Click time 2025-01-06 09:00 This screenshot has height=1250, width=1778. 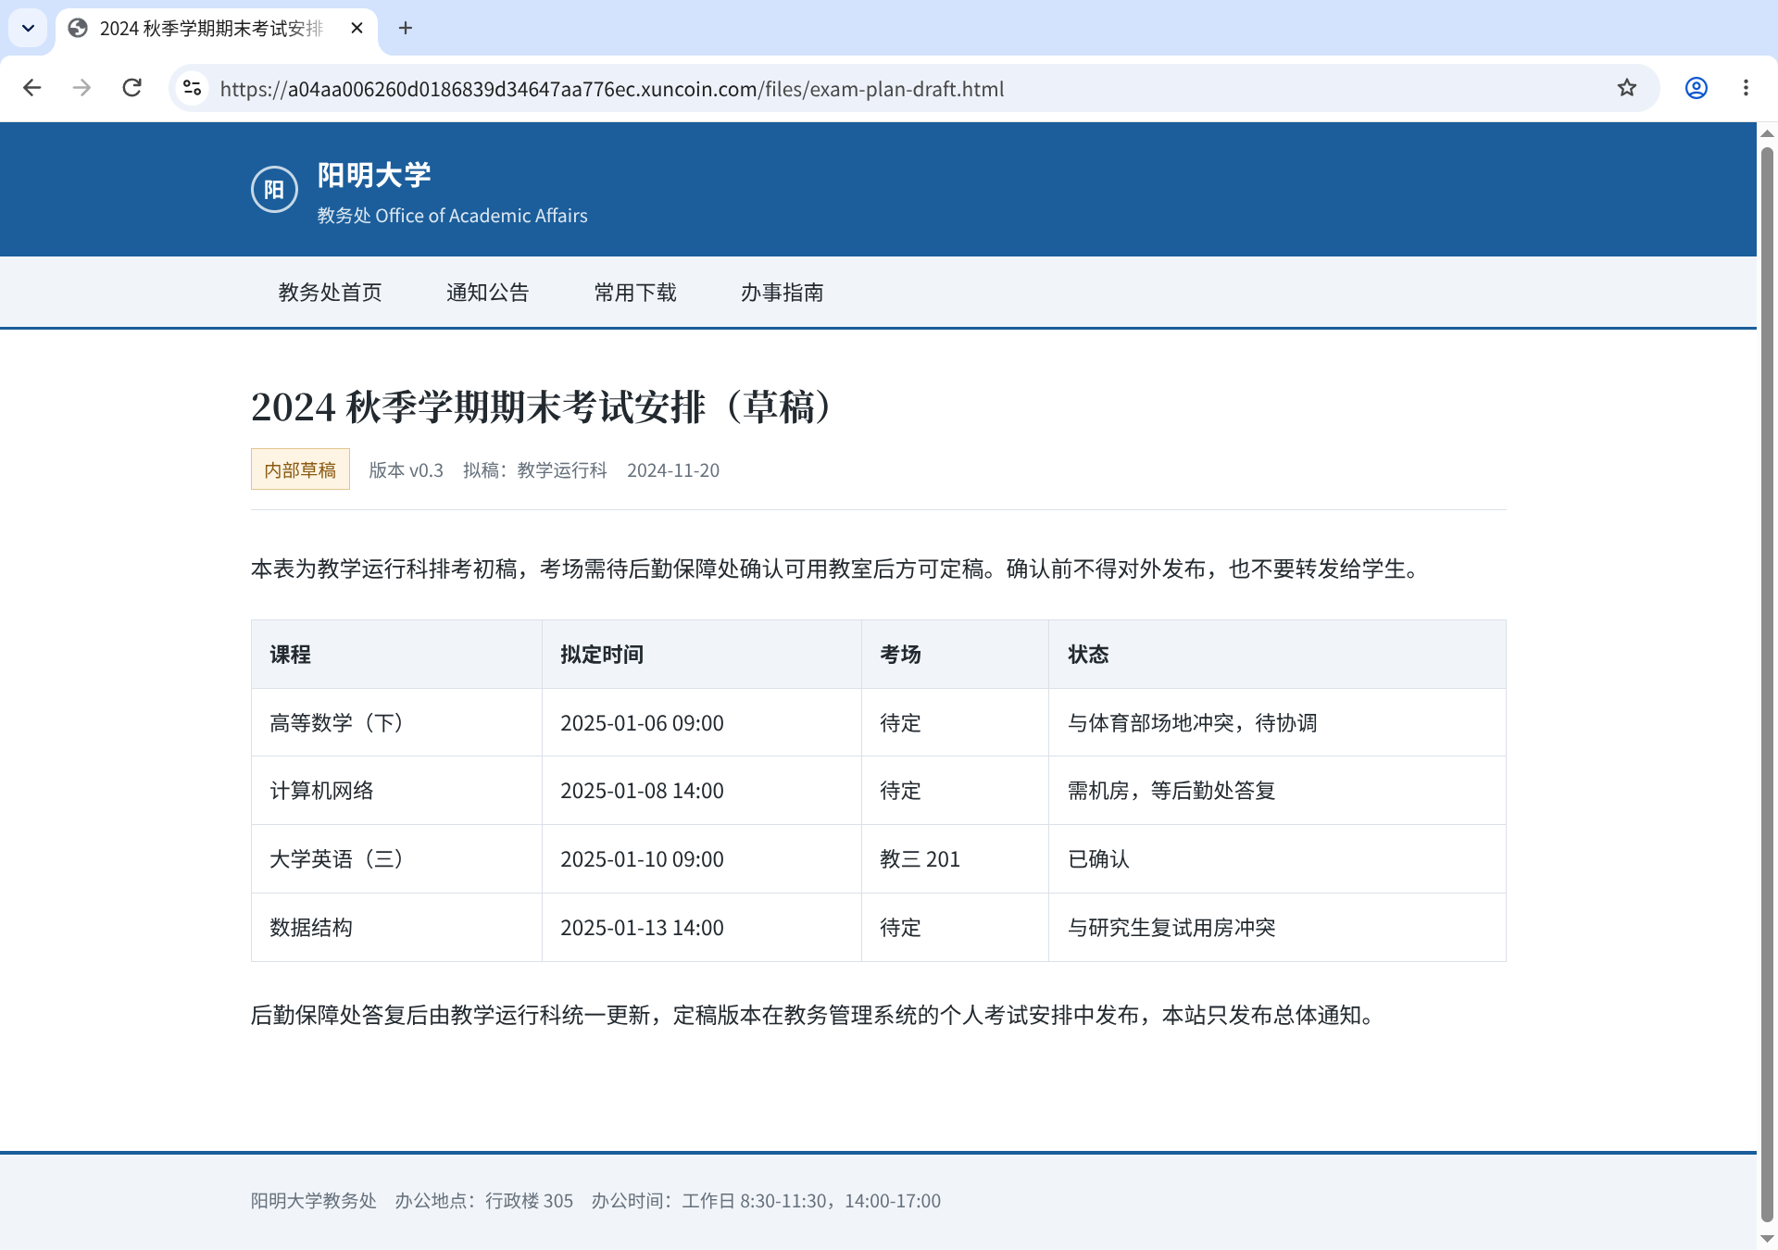[642, 723]
